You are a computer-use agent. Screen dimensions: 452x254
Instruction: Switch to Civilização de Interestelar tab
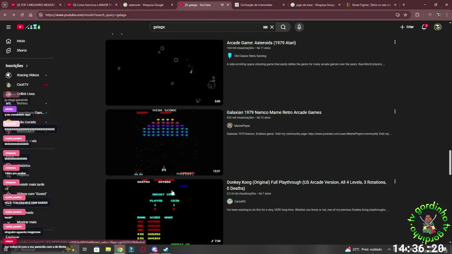coord(260,5)
